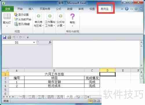Switch to the 一月 sheet tab
The image size is (145, 105).
coord(22,97)
